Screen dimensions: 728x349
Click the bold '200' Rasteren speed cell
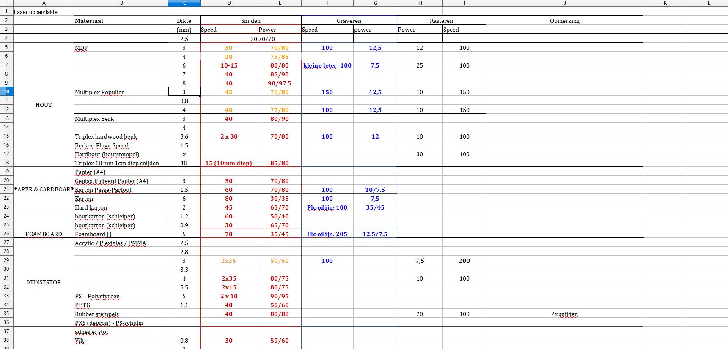pyautogui.click(x=464, y=261)
